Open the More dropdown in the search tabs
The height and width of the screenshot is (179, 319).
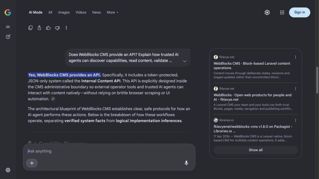[112, 12]
